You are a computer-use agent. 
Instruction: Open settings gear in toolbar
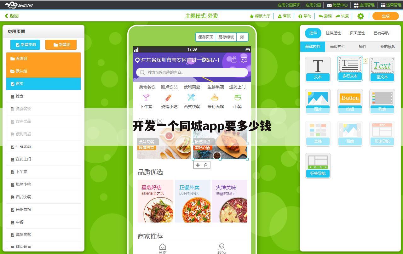(361, 16)
